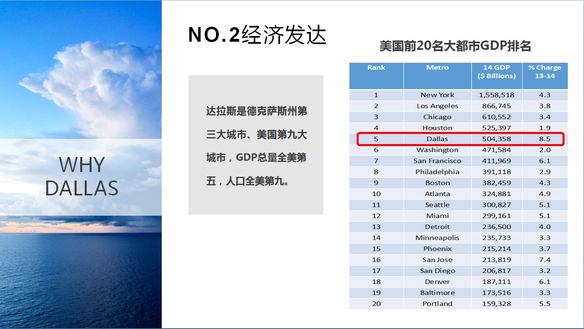The width and height of the screenshot is (584, 329).
Task: Select the "Portland" cell in last row
Action: [437, 304]
